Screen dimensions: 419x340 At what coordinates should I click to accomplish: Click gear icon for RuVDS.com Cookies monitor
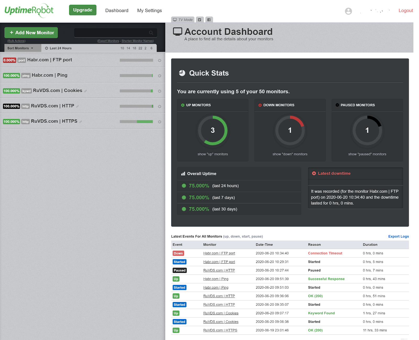[159, 91]
